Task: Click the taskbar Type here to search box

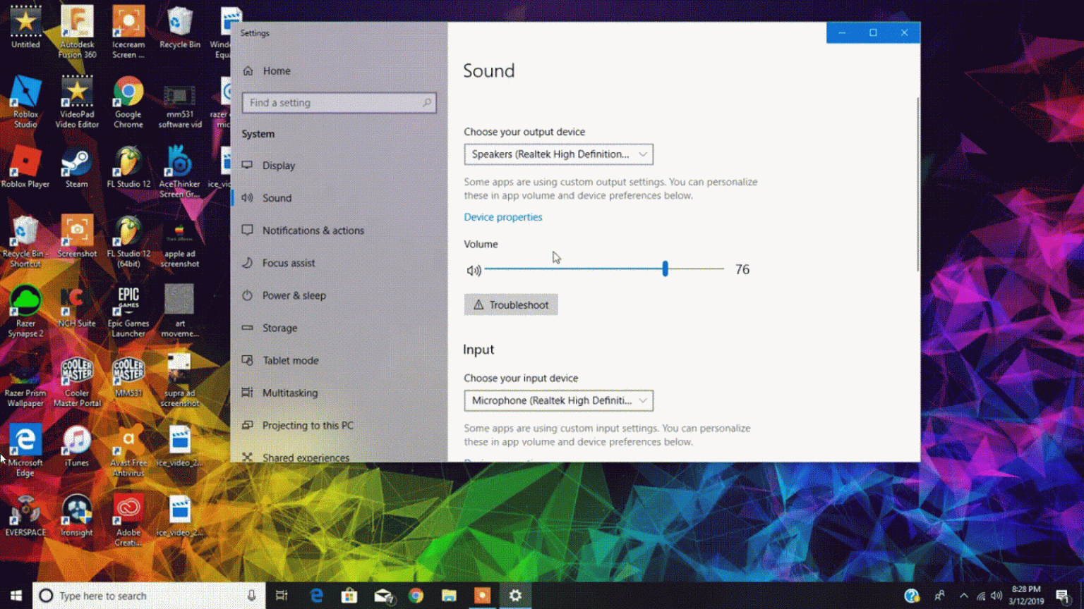Action: tap(149, 596)
